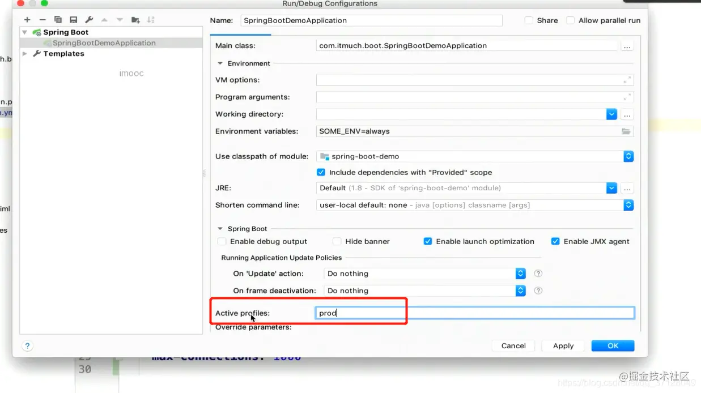This screenshot has width=701, height=393.
Task: Open the JRE dropdown arrow
Action: [x=611, y=188]
